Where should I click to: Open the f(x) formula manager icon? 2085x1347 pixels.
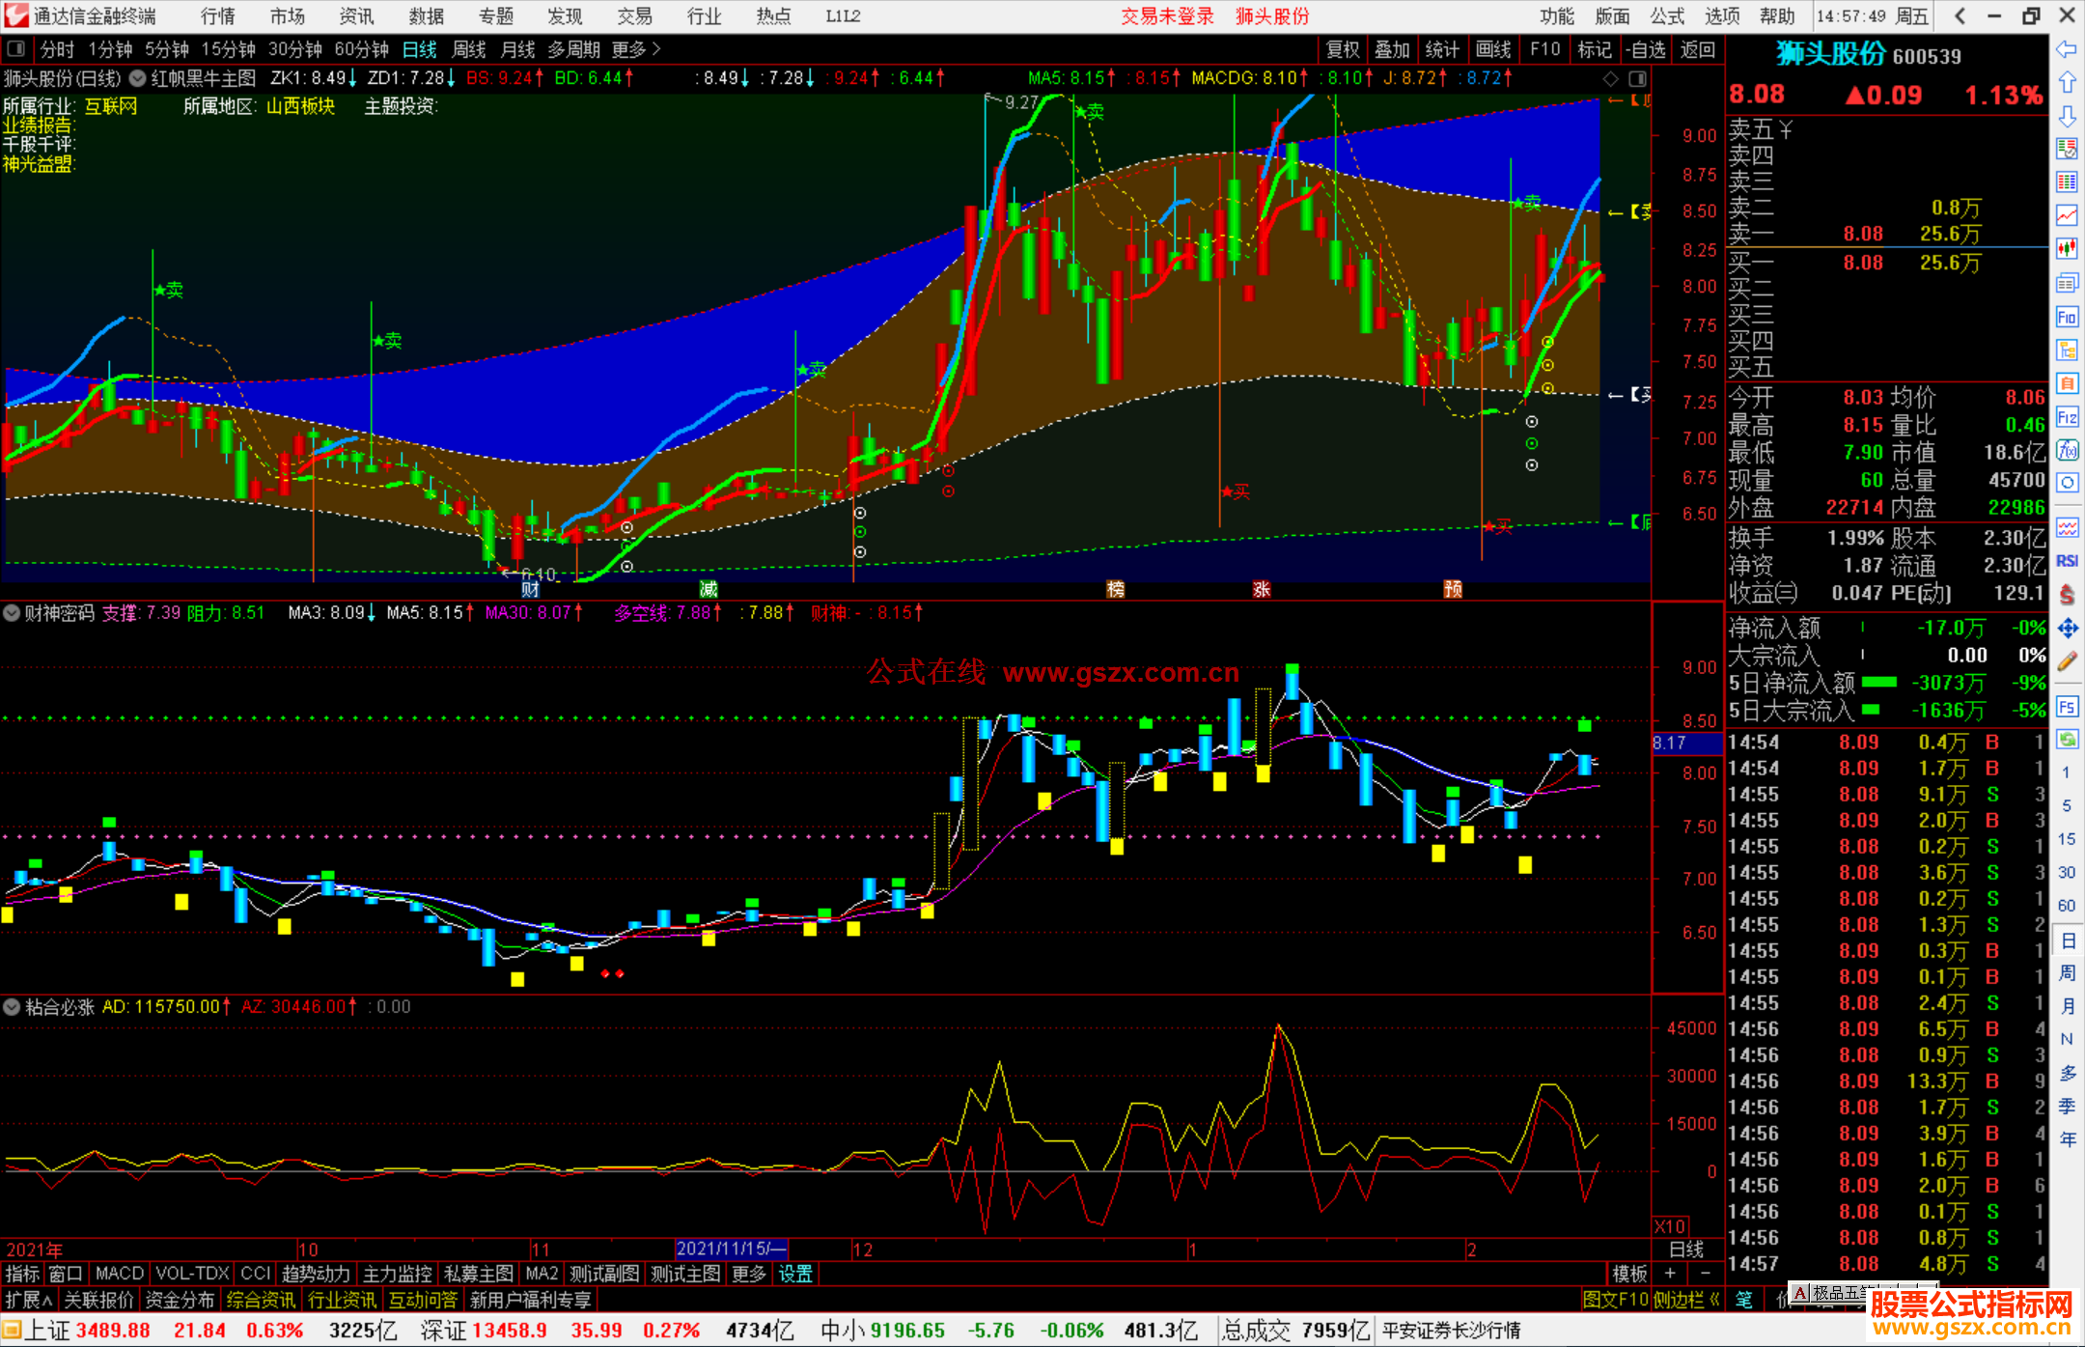2067,450
